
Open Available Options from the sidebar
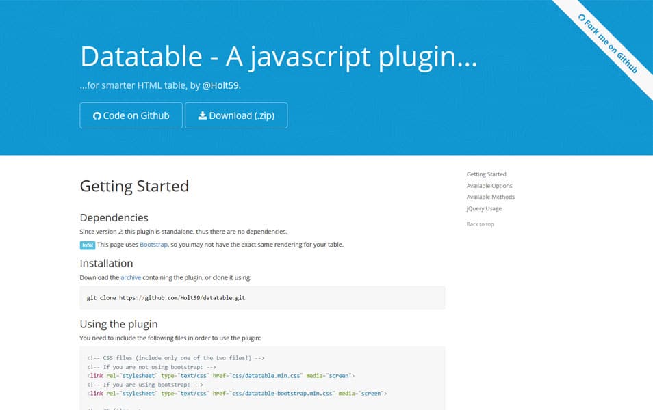point(489,185)
